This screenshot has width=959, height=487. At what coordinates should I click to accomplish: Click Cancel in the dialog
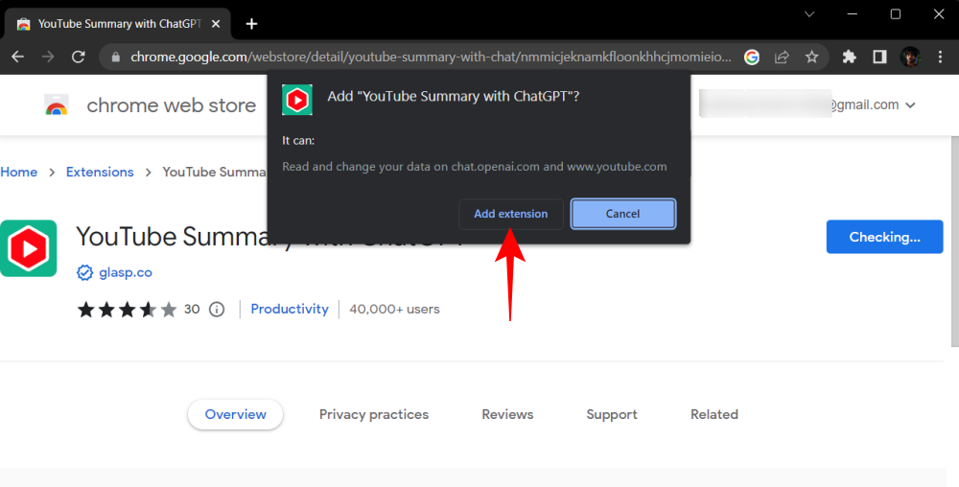pos(622,214)
